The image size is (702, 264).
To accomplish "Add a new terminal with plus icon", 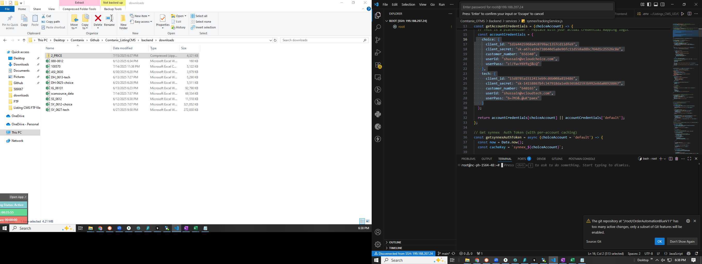I will pyautogui.click(x=661, y=159).
